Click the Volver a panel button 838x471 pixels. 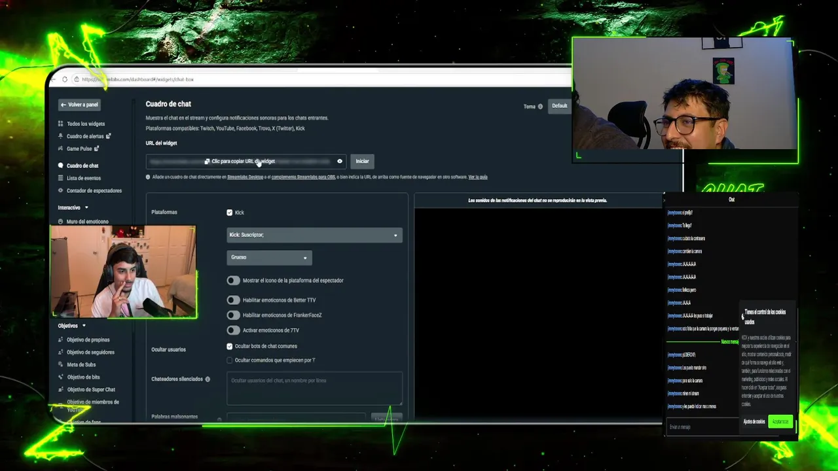pyautogui.click(x=79, y=105)
